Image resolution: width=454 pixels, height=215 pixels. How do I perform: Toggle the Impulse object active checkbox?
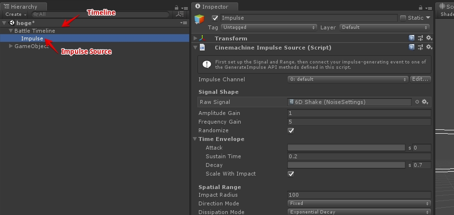tap(215, 18)
